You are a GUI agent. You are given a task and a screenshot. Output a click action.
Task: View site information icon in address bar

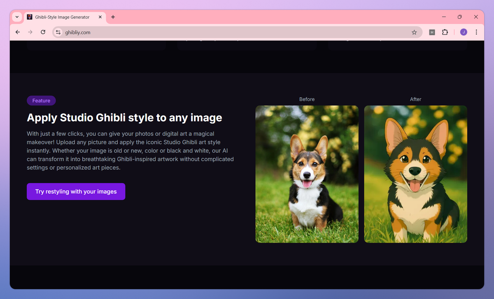click(58, 32)
